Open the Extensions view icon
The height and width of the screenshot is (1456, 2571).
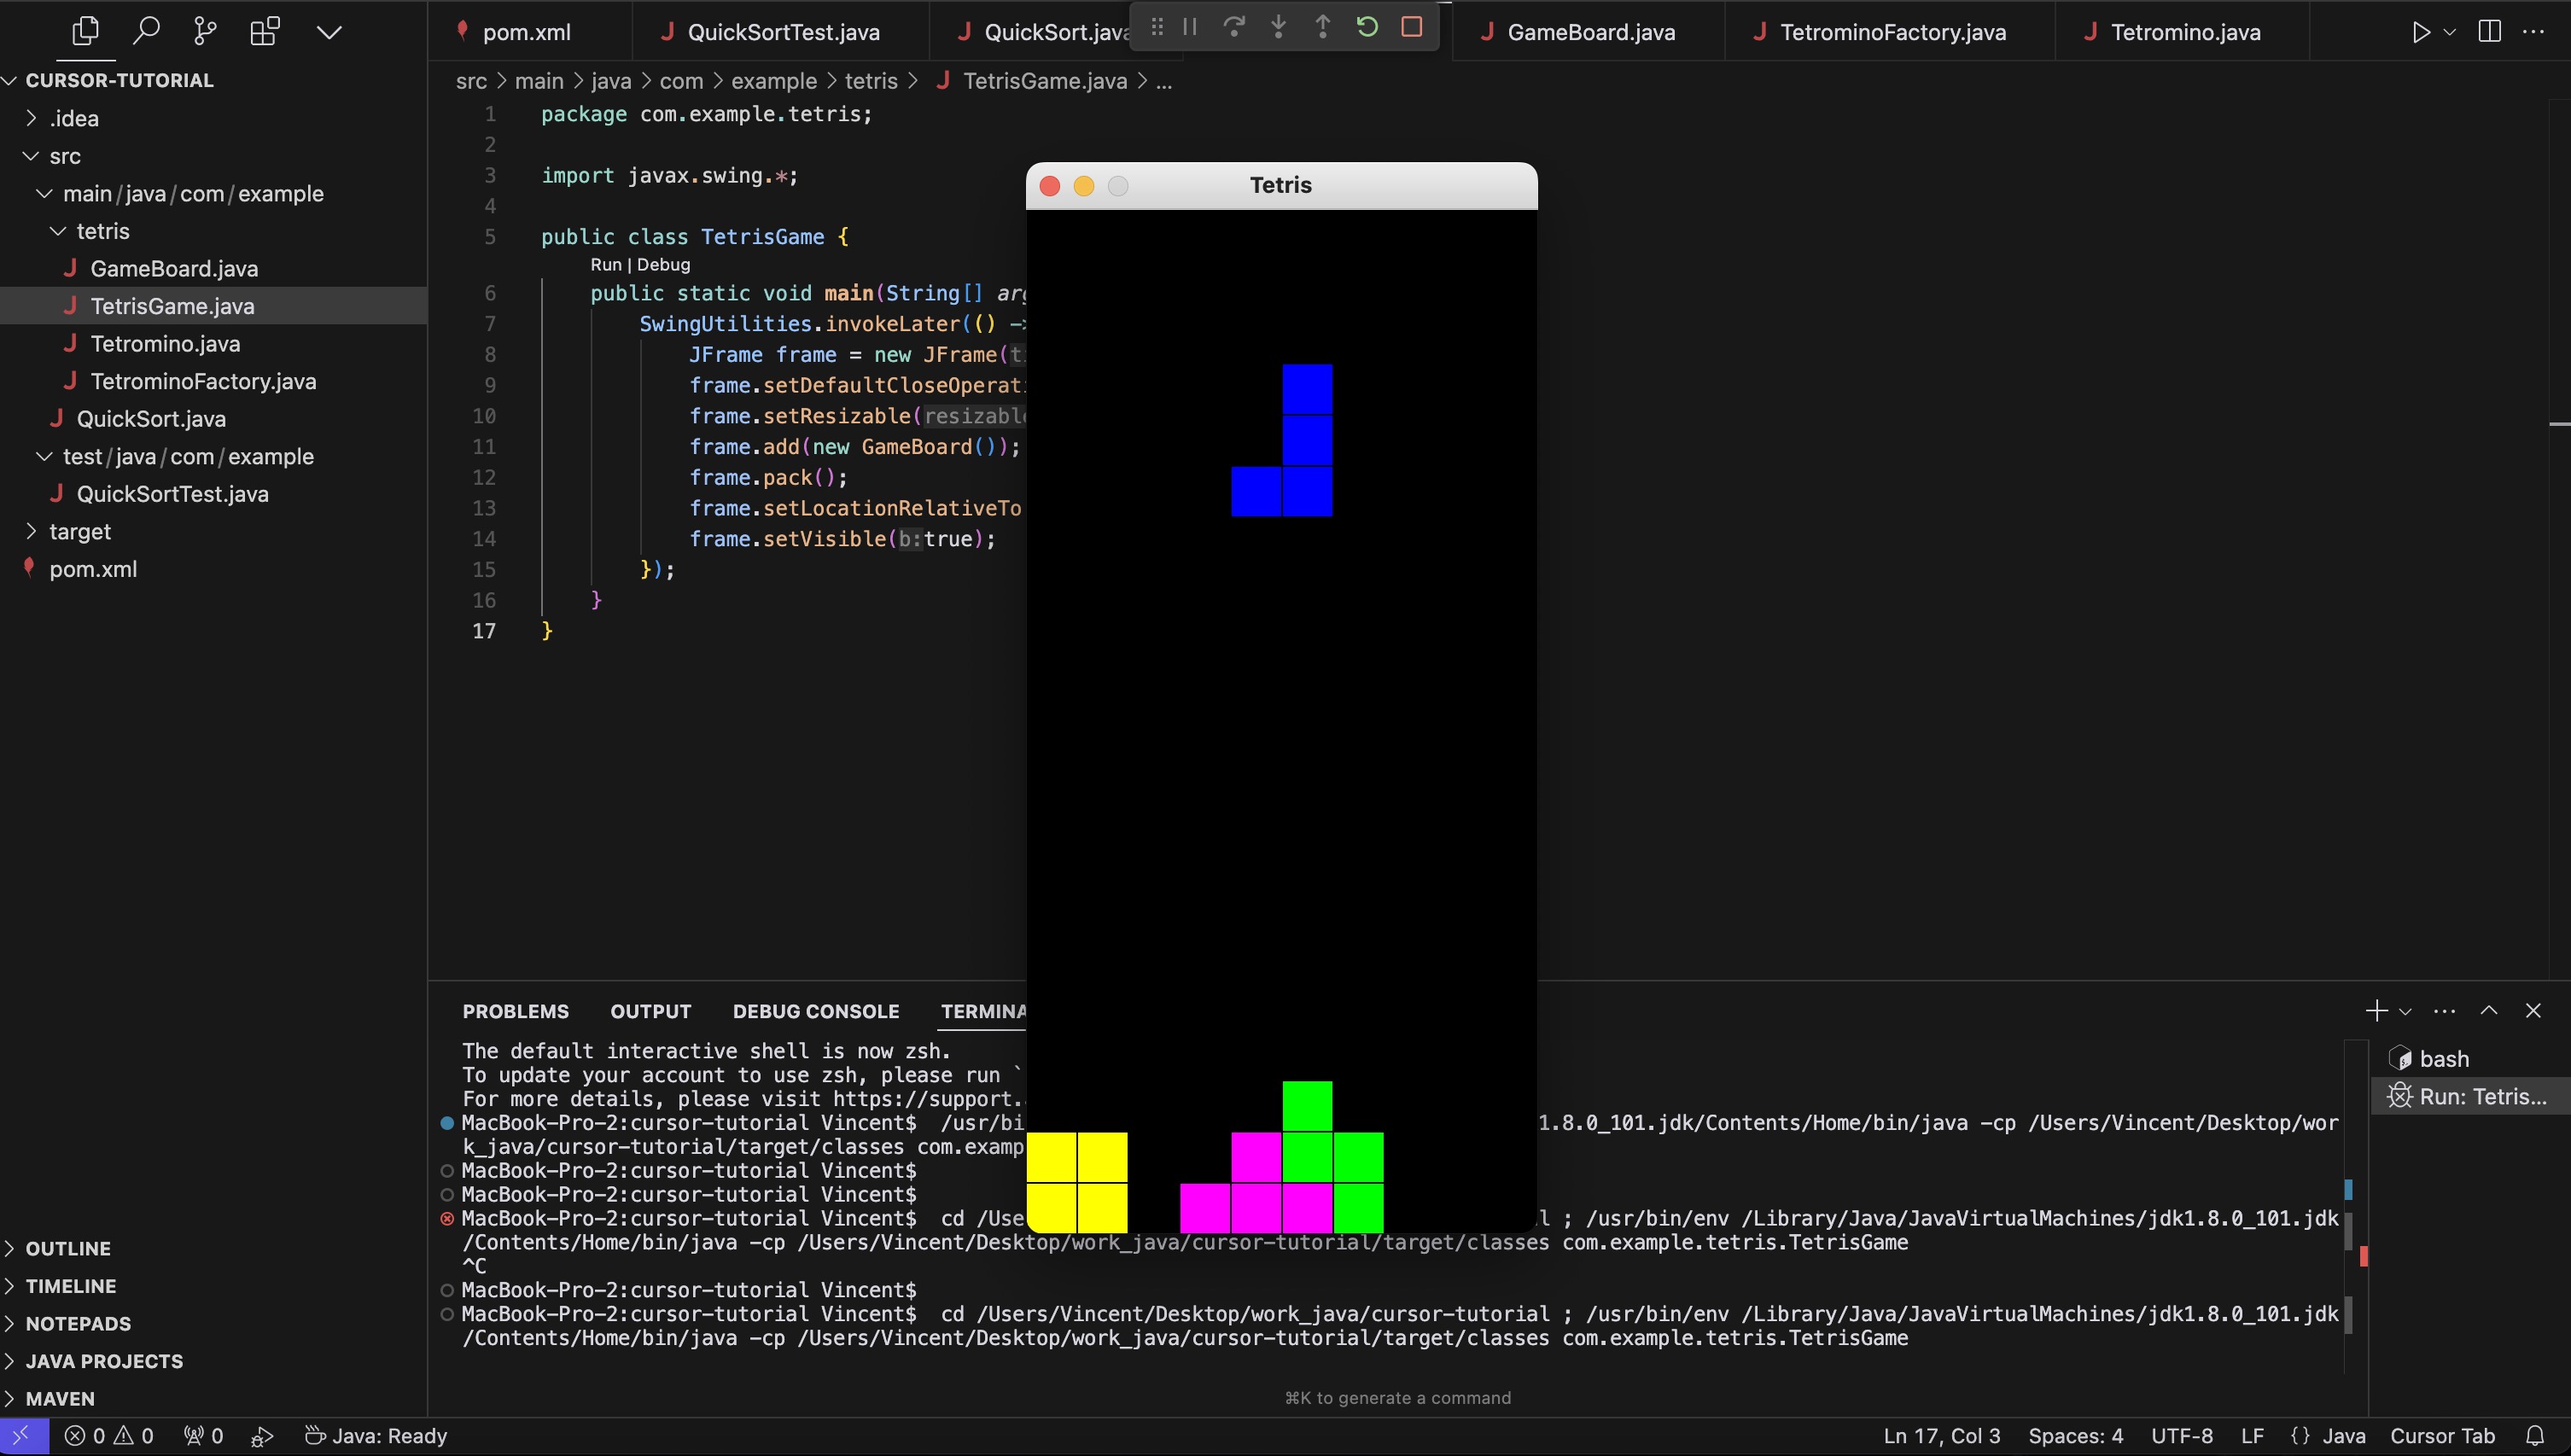coord(264,31)
